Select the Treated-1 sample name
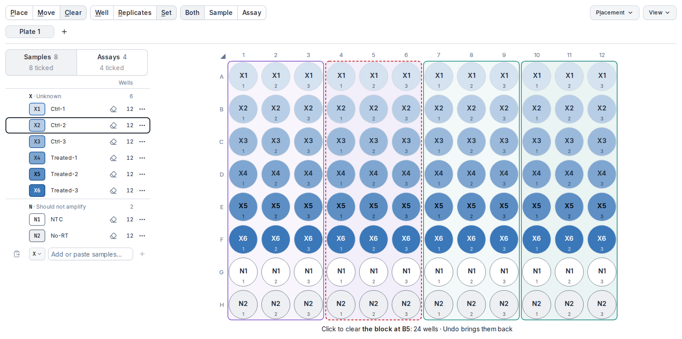The width and height of the screenshot is (682, 339). (x=64, y=158)
